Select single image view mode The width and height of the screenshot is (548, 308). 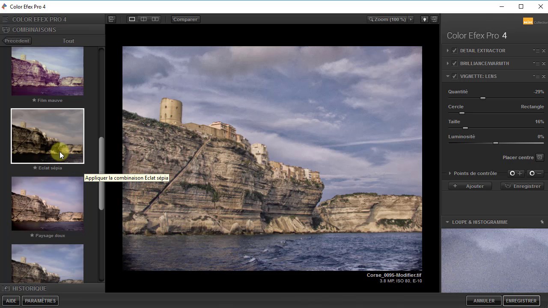[132, 19]
